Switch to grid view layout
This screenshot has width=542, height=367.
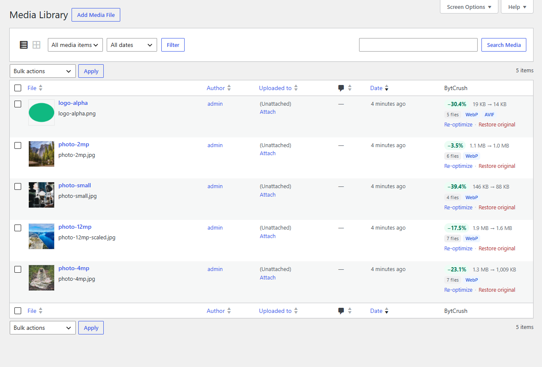tap(36, 45)
